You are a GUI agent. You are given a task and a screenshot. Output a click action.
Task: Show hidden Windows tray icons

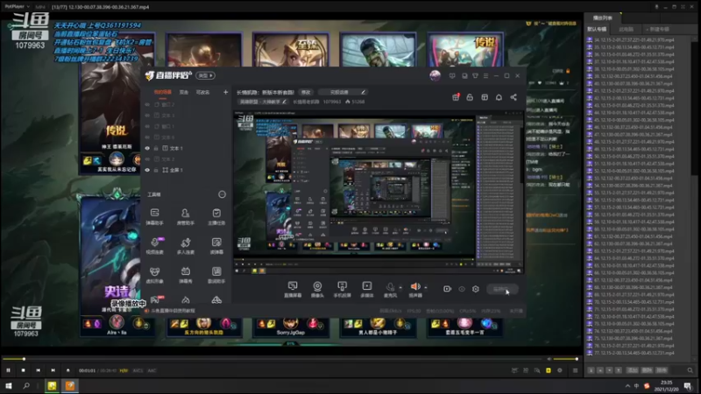coord(627,386)
